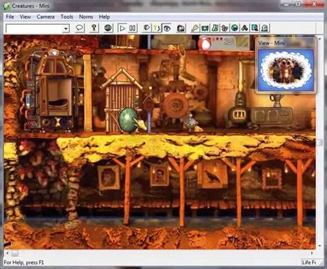The width and height of the screenshot is (327, 269).
Task: Click the green globe kit icon
Action: (x=235, y=28)
